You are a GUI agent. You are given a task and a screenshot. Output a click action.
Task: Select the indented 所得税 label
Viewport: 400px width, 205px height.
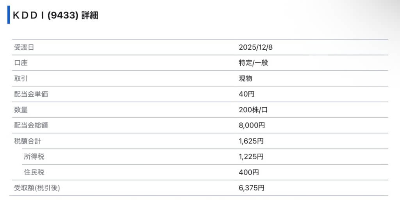[34, 157]
